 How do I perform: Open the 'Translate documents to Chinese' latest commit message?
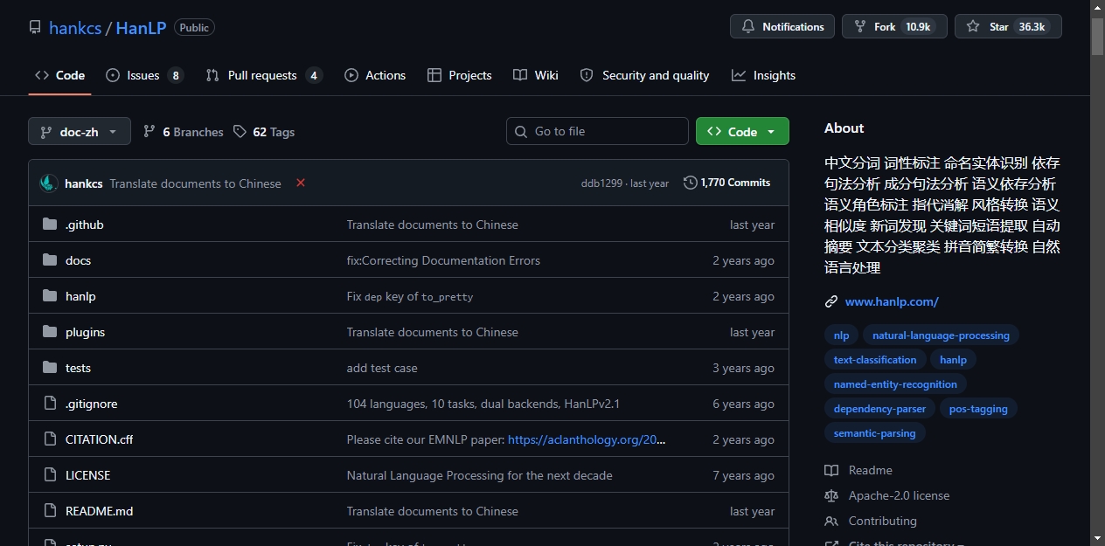(196, 183)
